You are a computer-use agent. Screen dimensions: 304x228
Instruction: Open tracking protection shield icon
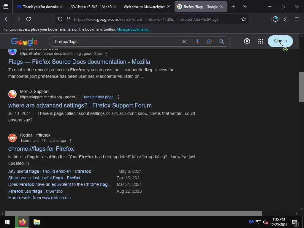60,19
